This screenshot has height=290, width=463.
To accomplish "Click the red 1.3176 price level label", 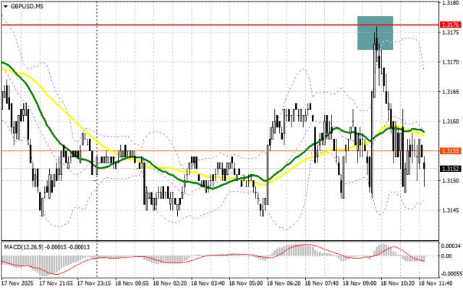I will [451, 25].
